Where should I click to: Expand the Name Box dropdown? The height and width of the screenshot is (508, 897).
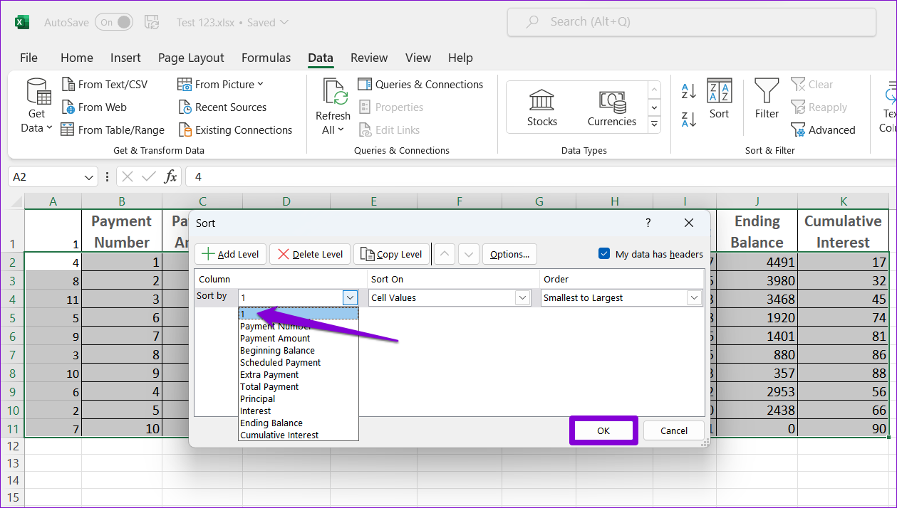coord(89,177)
